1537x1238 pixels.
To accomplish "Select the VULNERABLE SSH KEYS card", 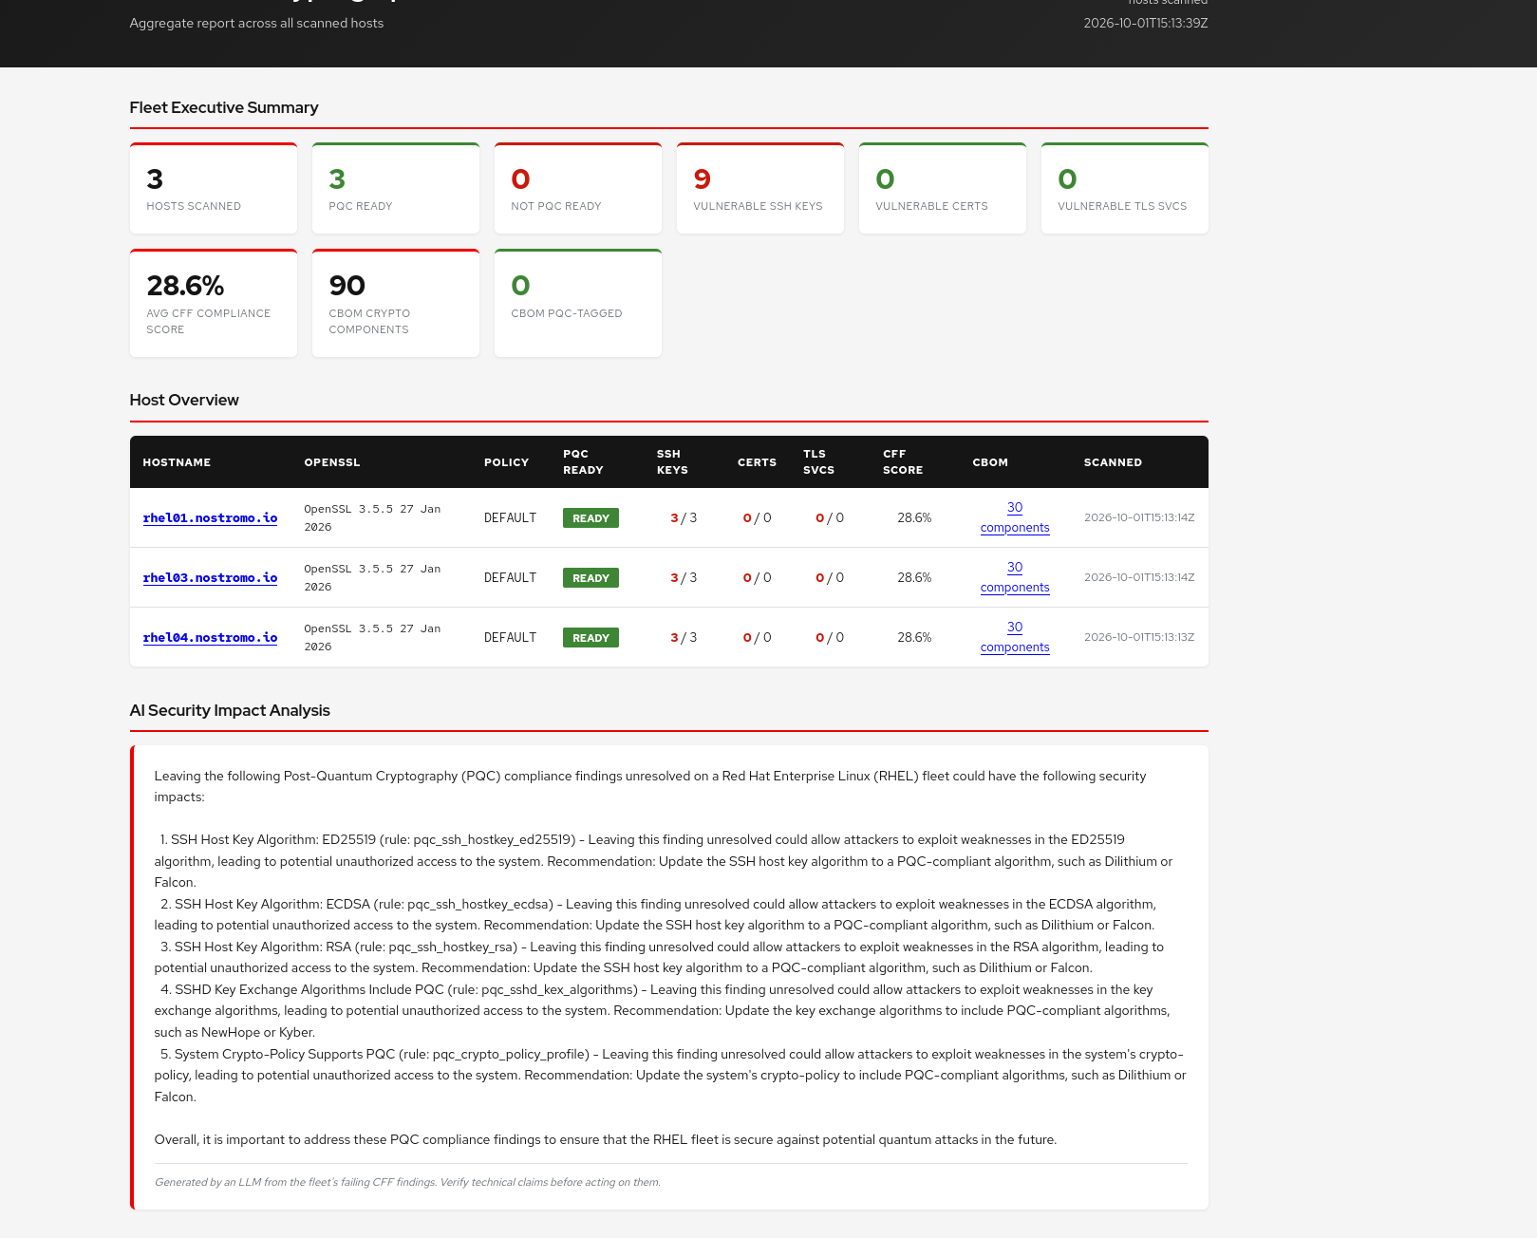I will pyautogui.click(x=760, y=188).
